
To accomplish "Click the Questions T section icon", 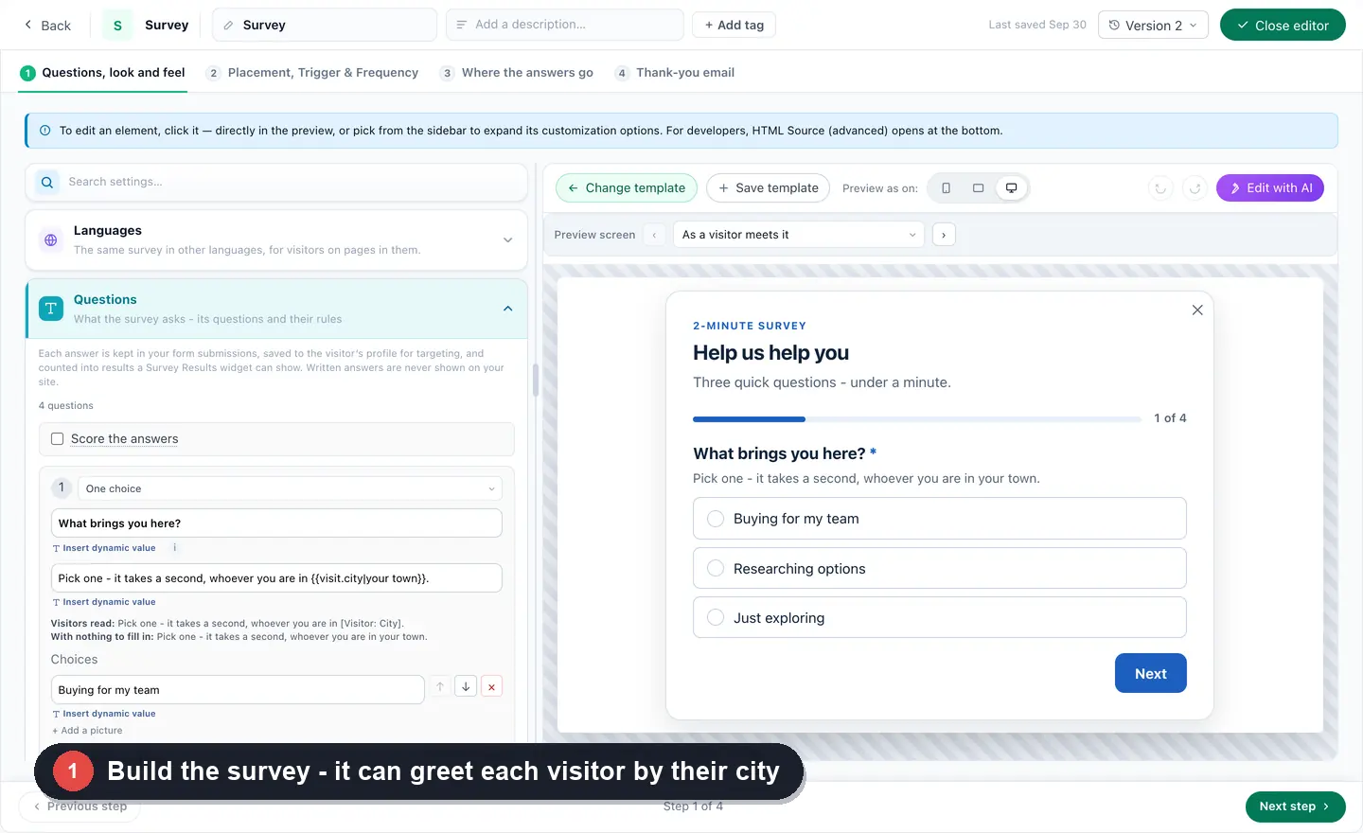I will 51,309.
